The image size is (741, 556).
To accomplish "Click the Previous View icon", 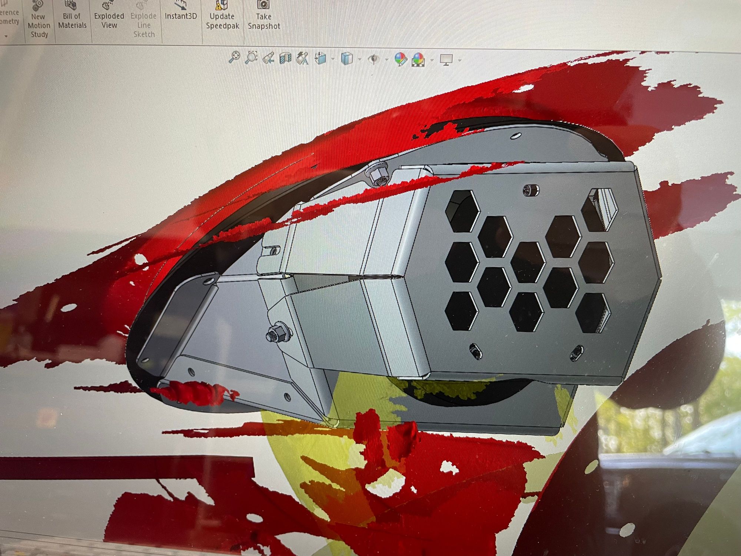I will [x=268, y=59].
